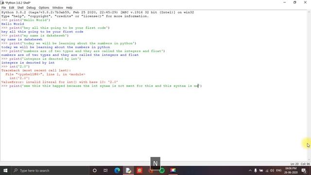Open the Options menu

click(x=44, y=8)
